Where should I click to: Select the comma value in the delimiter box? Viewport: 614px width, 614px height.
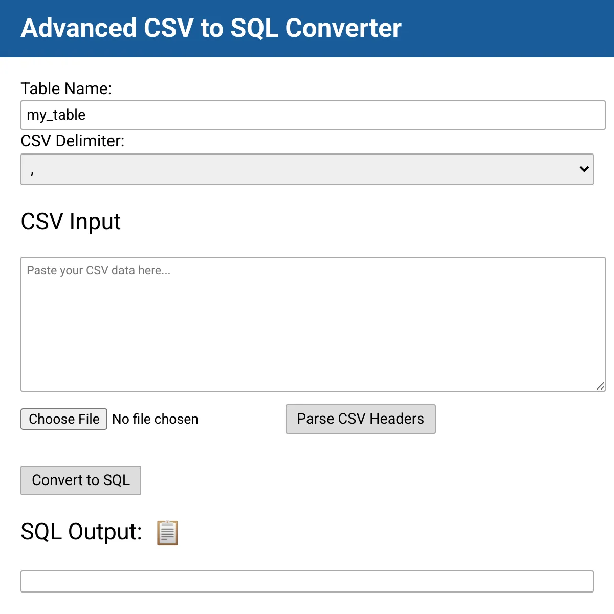point(32,171)
